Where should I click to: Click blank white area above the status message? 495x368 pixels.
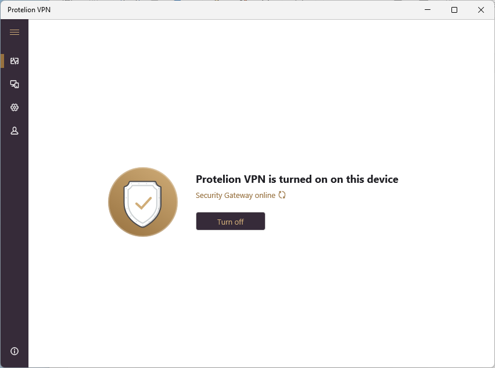coord(262,95)
